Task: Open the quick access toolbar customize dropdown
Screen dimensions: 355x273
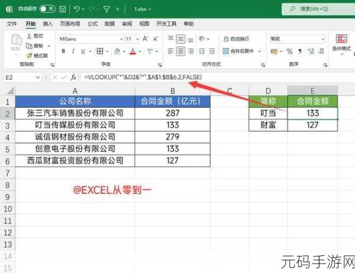Action: click(x=118, y=9)
